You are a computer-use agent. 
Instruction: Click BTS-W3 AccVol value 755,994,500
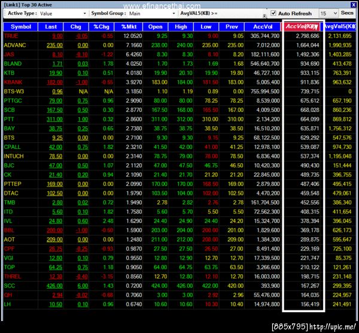point(265,91)
